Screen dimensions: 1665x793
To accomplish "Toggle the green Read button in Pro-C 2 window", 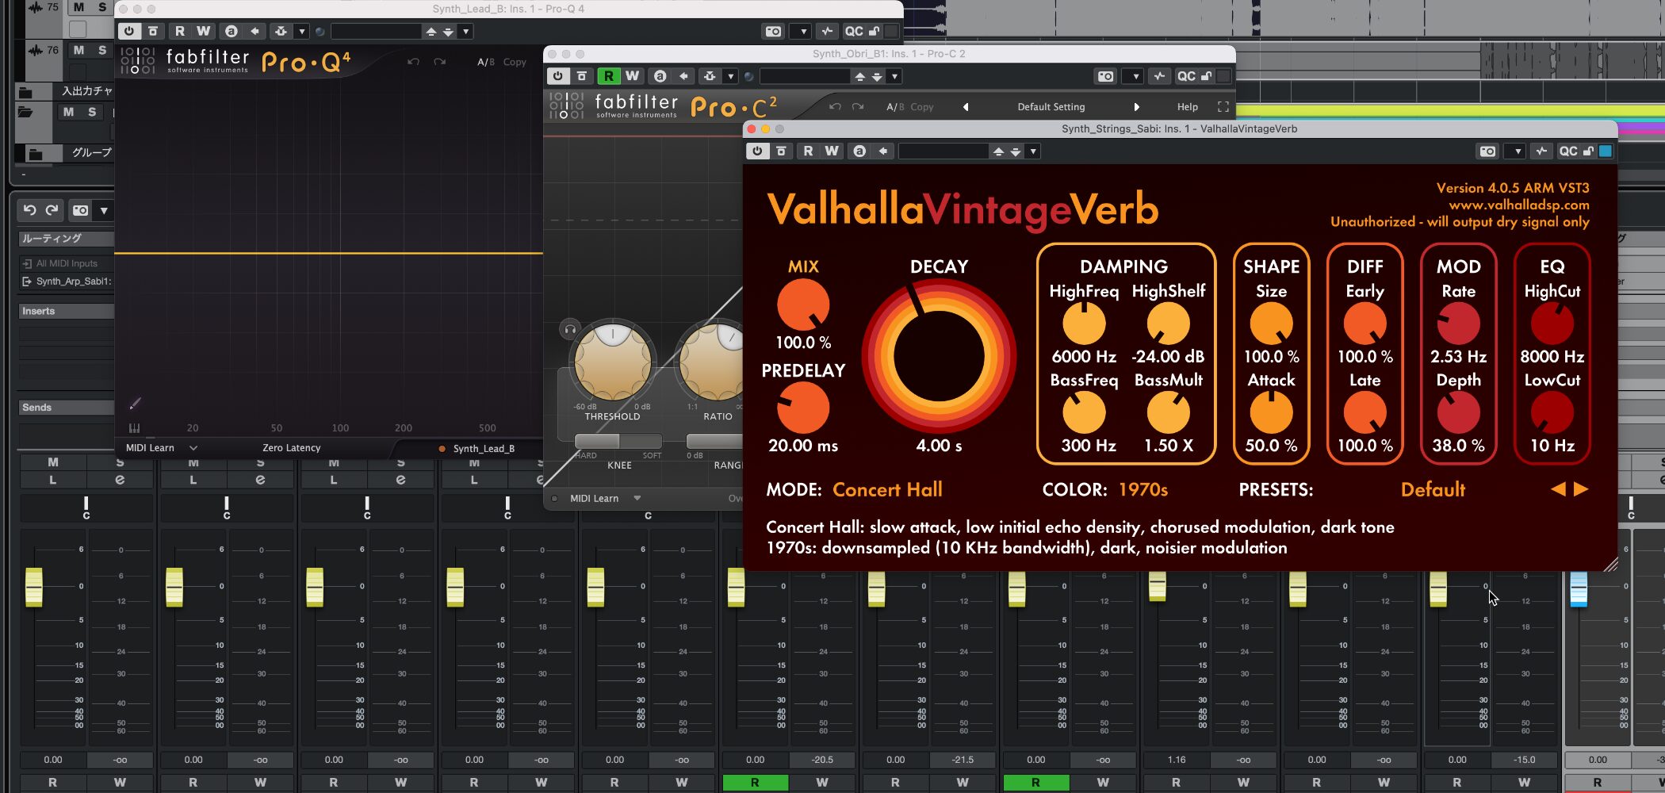I will coord(608,76).
